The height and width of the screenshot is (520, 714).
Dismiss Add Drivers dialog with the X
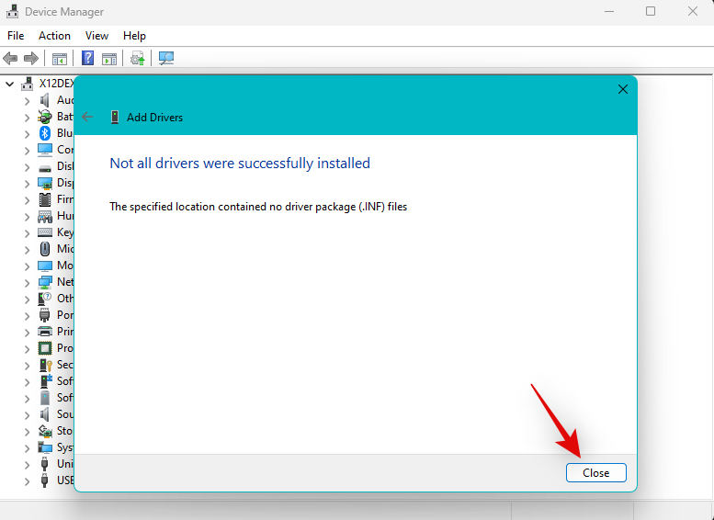click(x=622, y=89)
